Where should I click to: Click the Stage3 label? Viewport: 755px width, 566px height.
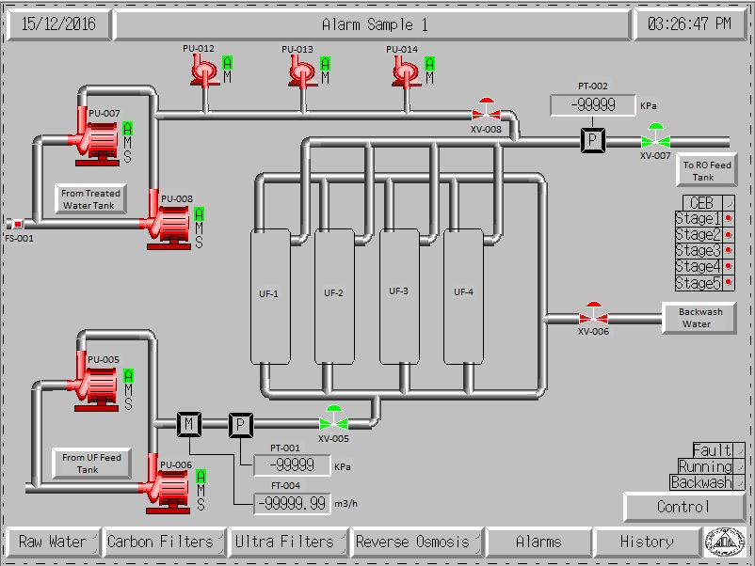698,250
